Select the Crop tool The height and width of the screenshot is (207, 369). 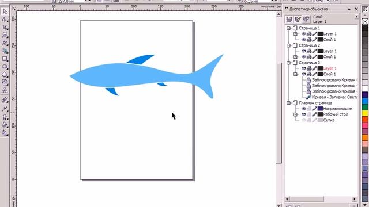point(5,27)
